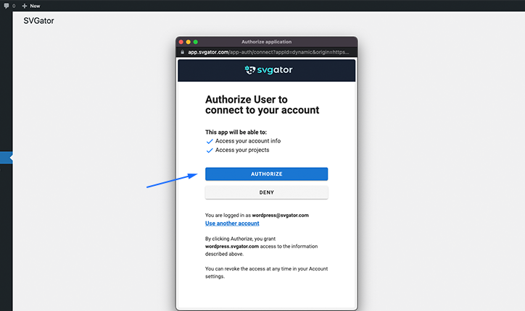
Task: Click the SVGator logo in header
Action: pos(268,70)
